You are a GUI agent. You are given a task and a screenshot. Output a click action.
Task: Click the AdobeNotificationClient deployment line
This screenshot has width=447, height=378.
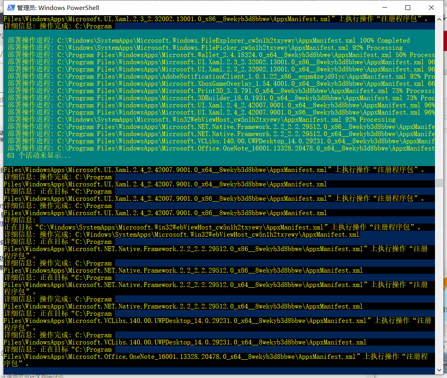pos(221,76)
